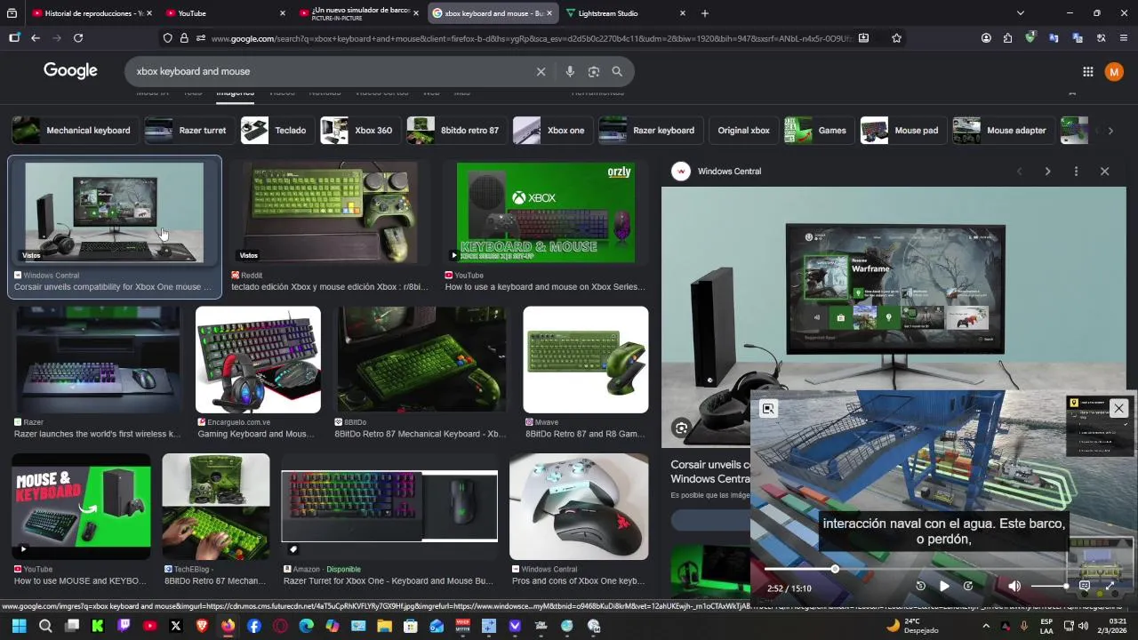Switch to Un nuevo simulador de barcos tab
Screen dimensions: 1138x640
pyautogui.click(x=359, y=13)
